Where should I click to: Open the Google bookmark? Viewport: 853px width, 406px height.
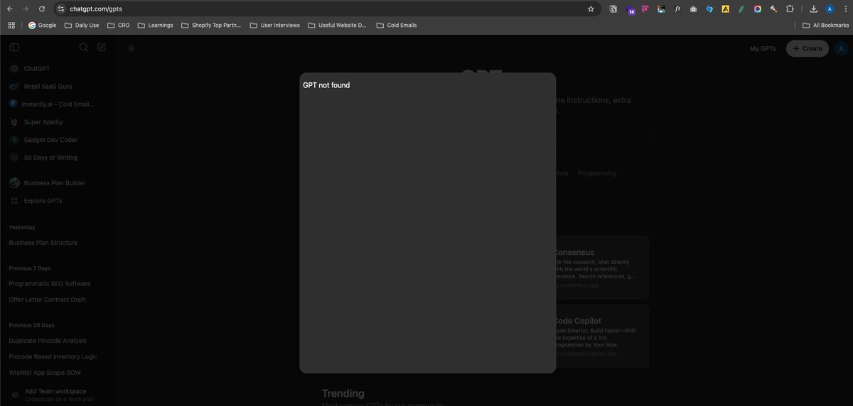(42, 25)
